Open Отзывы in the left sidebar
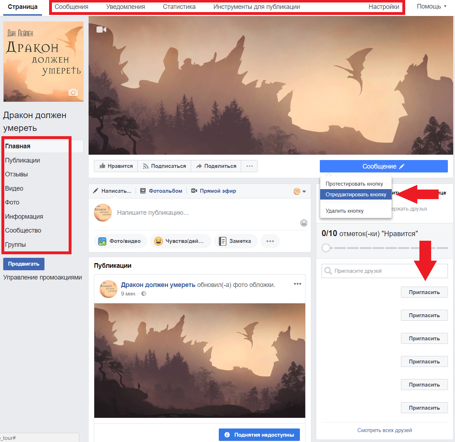The height and width of the screenshot is (442, 455). tap(16, 174)
